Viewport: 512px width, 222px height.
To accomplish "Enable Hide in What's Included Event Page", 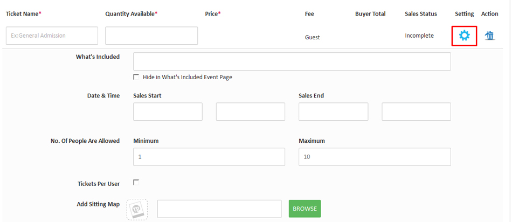I will [x=136, y=77].
